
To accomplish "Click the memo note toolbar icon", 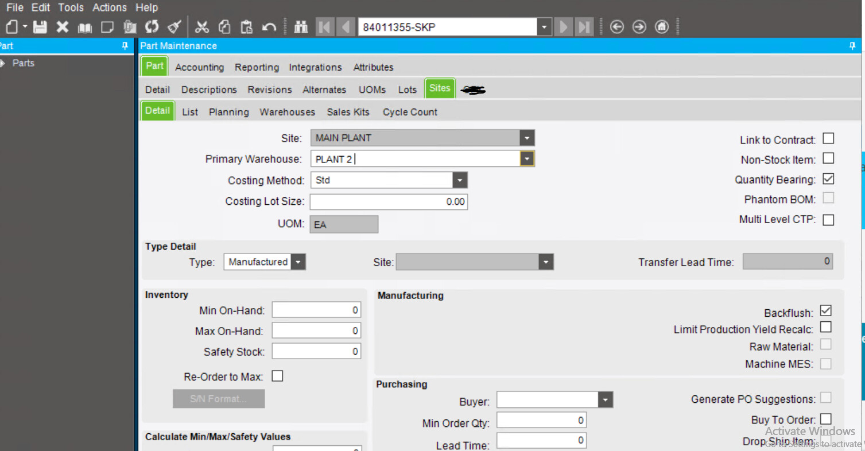I will [107, 27].
